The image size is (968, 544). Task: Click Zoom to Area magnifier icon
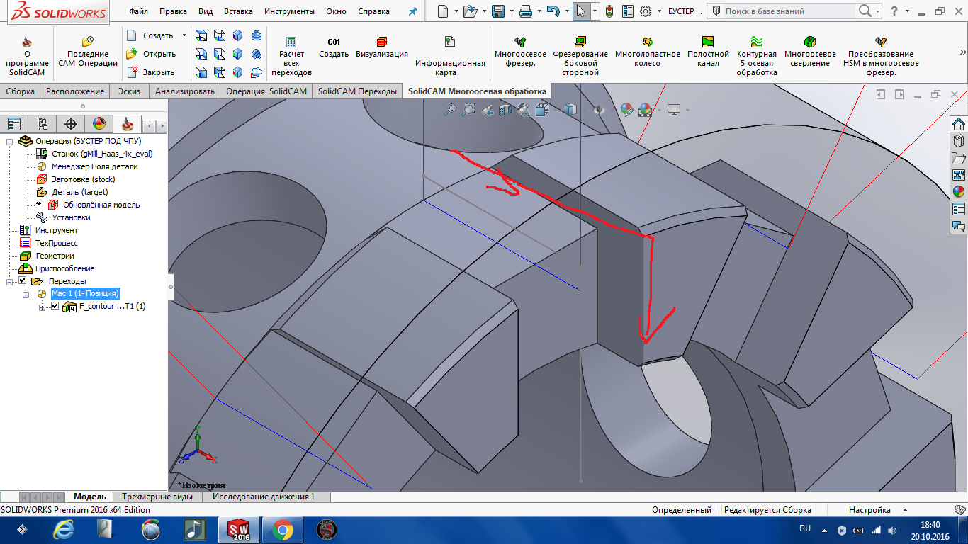click(x=468, y=110)
